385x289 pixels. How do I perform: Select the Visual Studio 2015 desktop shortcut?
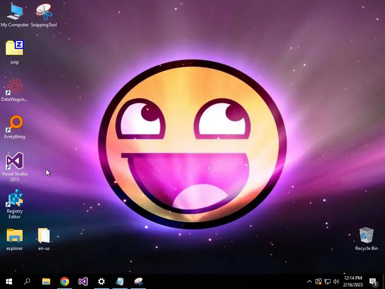coord(15,167)
